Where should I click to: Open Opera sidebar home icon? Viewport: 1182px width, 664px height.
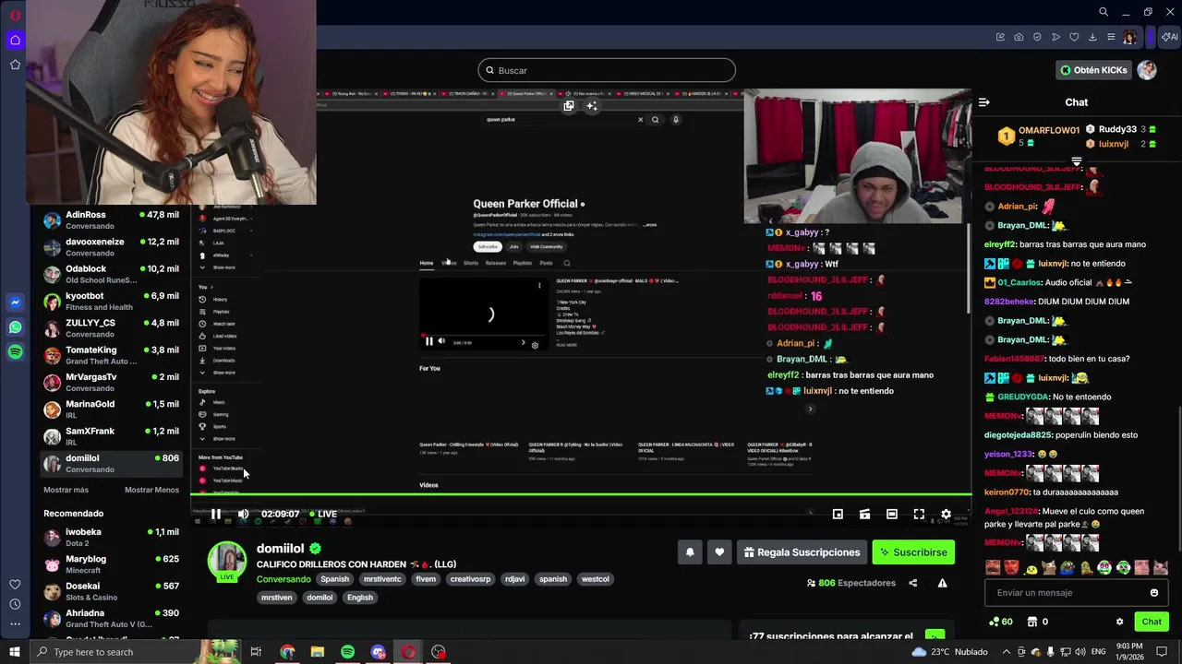[15, 40]
